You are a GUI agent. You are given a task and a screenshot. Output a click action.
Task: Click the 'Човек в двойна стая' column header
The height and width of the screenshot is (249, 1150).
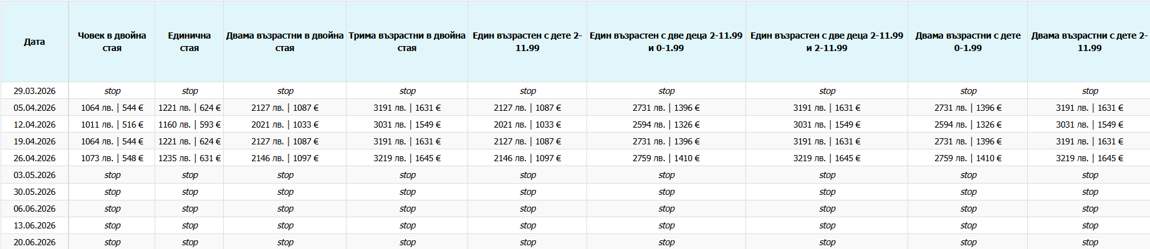click(x=112, y=42)
